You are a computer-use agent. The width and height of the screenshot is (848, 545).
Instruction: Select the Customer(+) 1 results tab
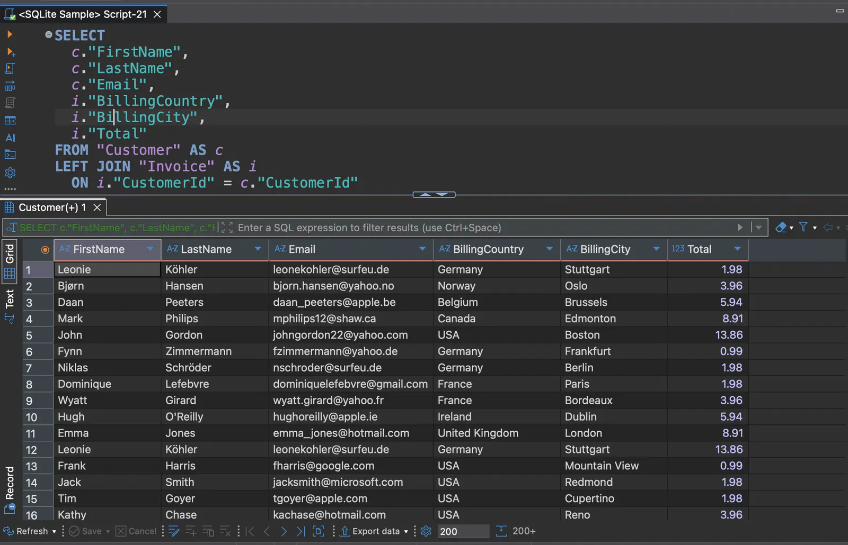pyautogui.click(x=52, y=207)
